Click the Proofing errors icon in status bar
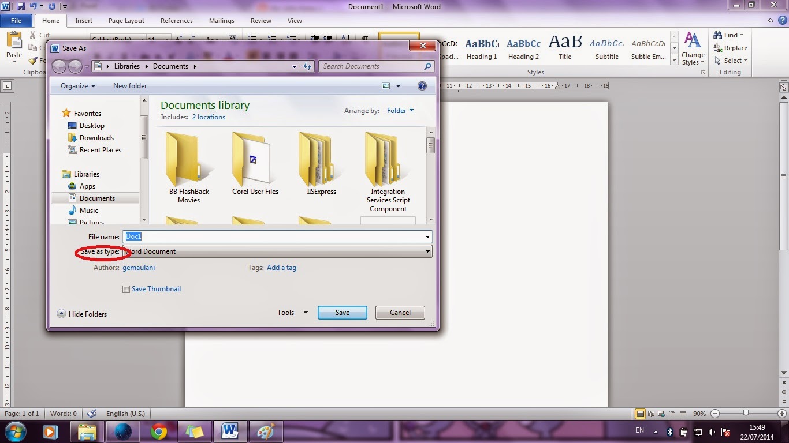Viewport: 789px width, 443px height. (x=91, y=414)
